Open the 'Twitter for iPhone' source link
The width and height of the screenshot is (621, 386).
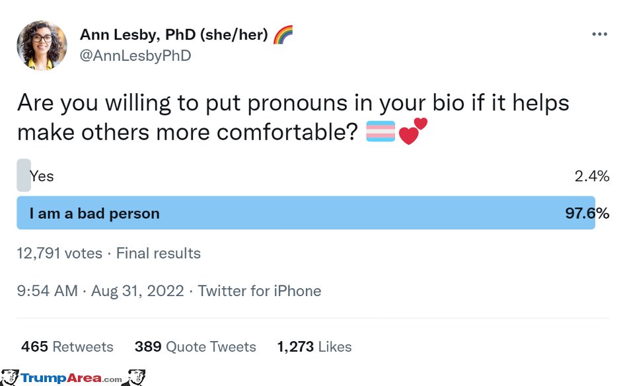260,291
